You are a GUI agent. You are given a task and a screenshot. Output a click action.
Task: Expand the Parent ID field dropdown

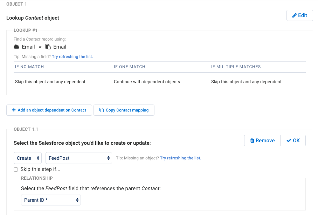pos(51,200)
